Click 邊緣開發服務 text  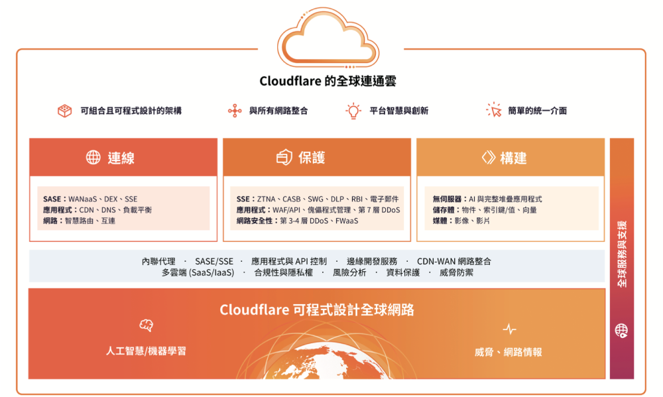(x=372, y=261)
